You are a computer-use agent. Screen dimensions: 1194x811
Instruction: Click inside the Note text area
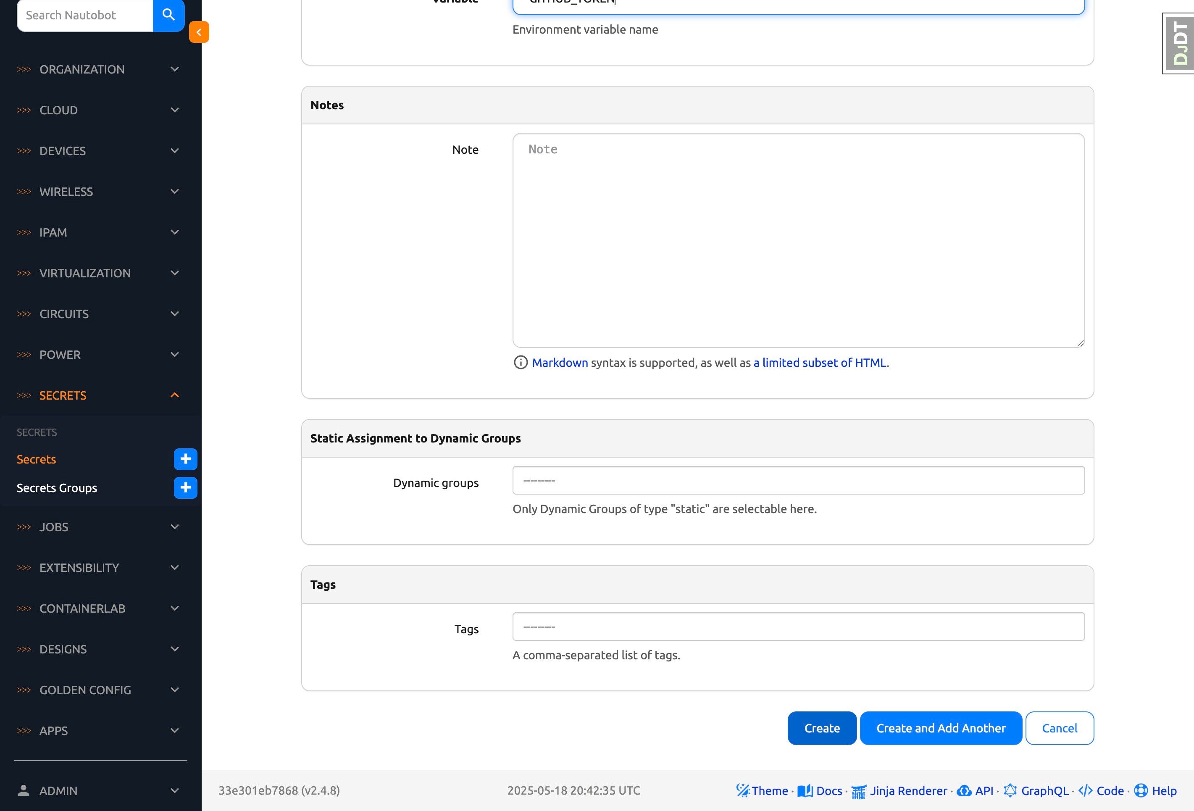[798, 240]
